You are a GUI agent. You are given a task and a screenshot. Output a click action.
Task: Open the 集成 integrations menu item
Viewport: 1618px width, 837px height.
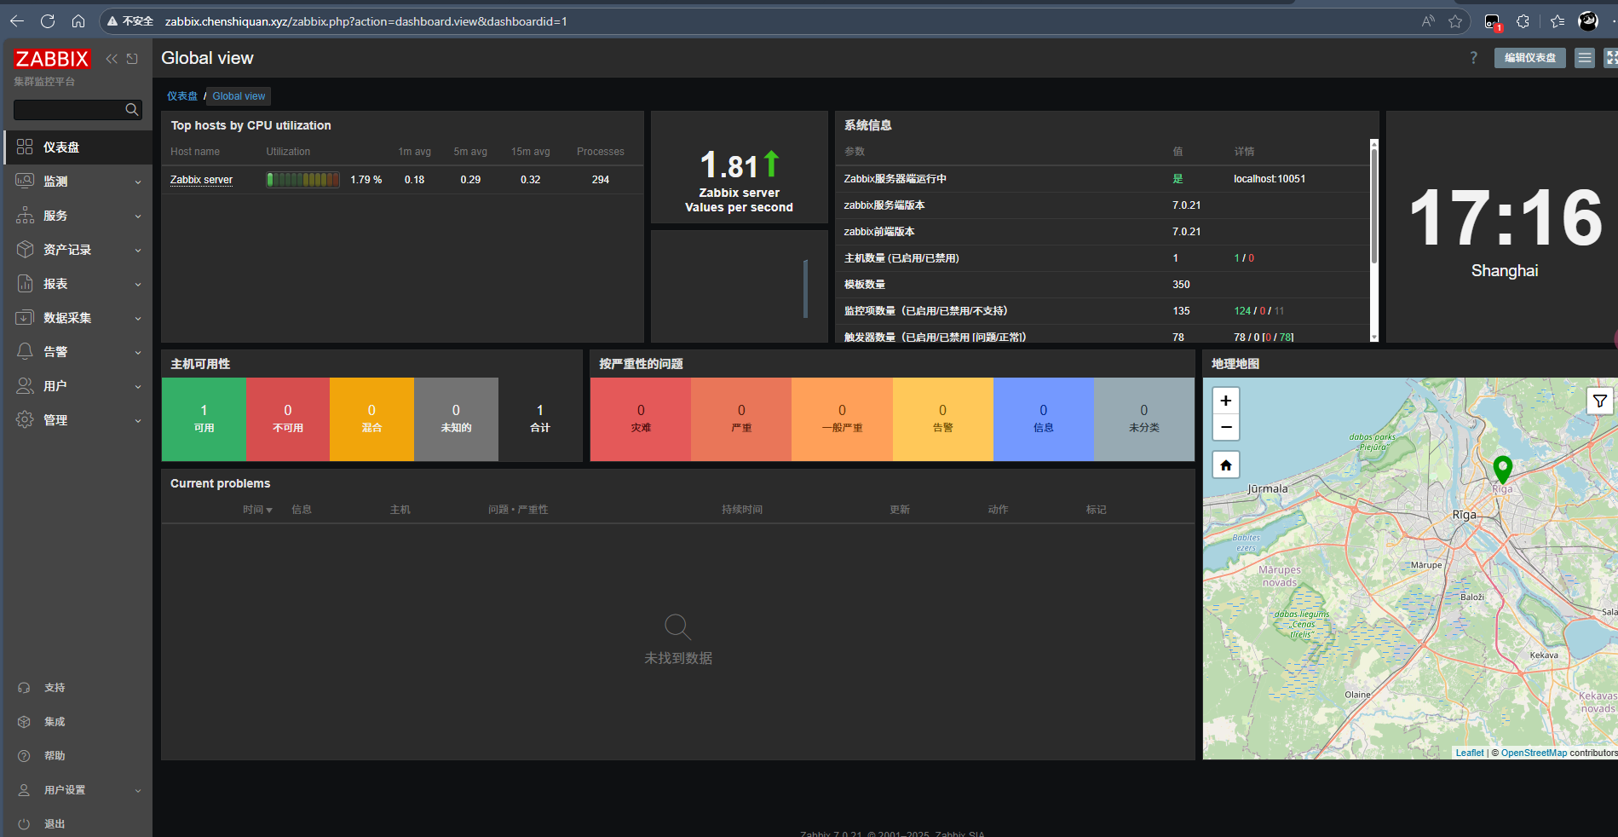78,722
